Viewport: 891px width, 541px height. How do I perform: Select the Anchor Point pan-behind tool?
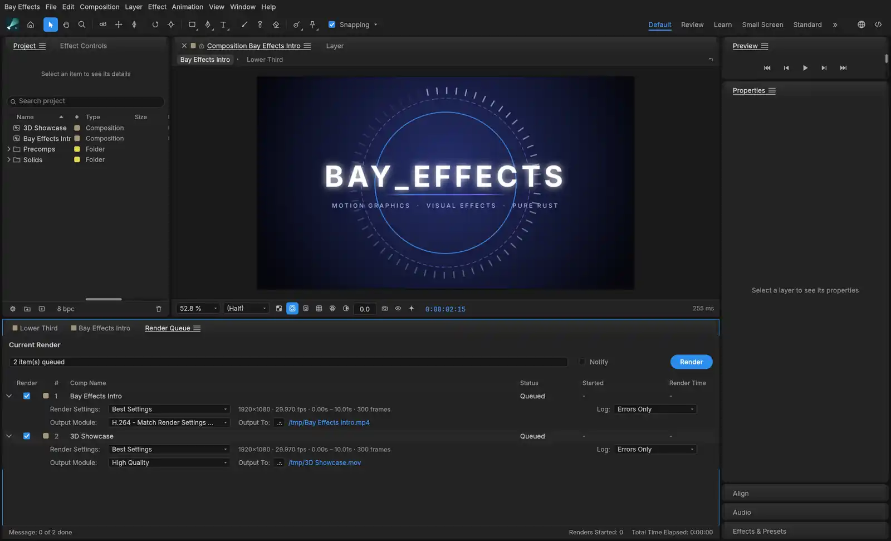171,25
